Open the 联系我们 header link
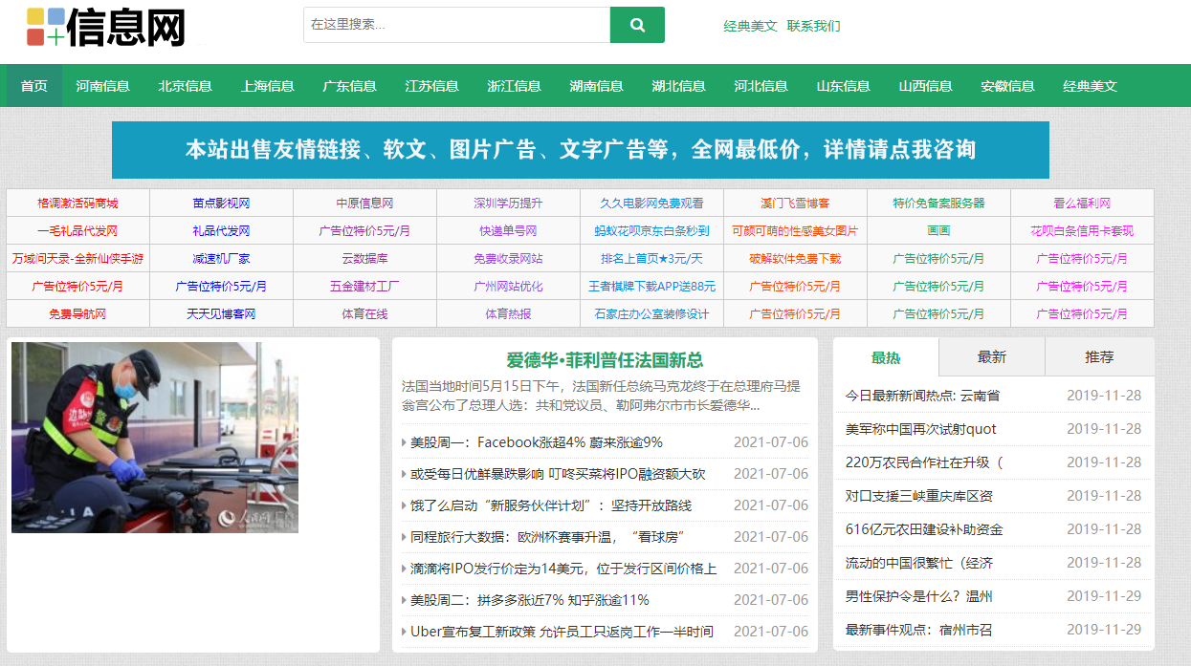1191x666 pixels. (x=813, y=26)
